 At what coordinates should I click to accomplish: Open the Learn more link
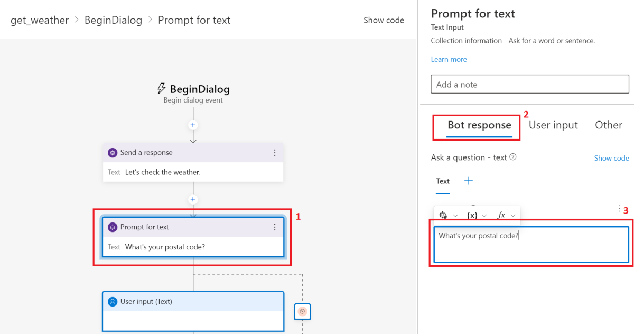(x=449, y=59)
